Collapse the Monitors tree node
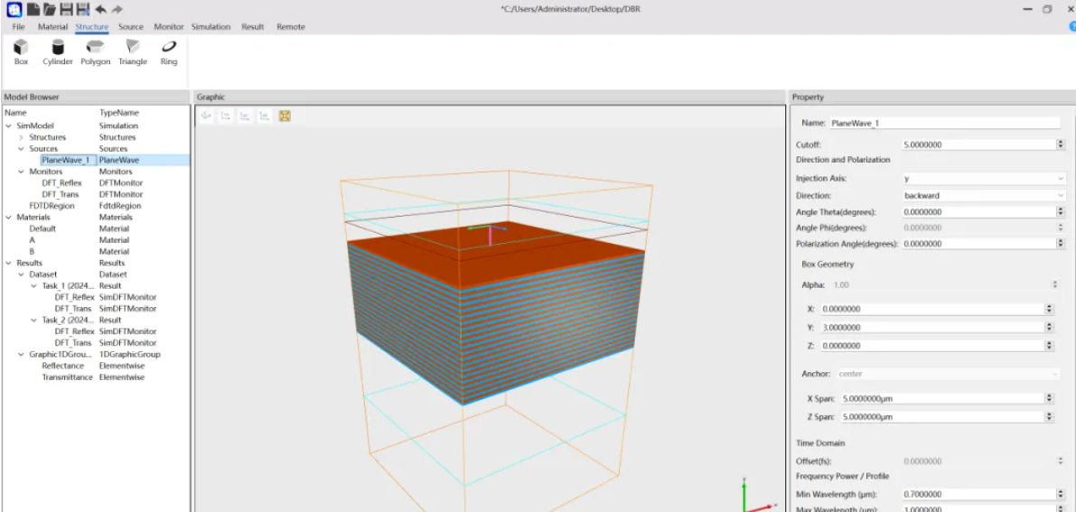The image size is (1076, 512). pos(22,172)
